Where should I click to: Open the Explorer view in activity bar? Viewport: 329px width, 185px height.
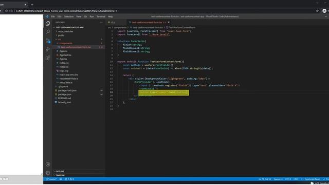coord(48,24)
